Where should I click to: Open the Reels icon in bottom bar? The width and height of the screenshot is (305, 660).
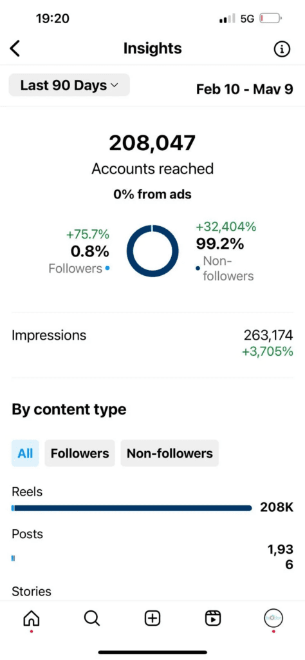[213, 618]
